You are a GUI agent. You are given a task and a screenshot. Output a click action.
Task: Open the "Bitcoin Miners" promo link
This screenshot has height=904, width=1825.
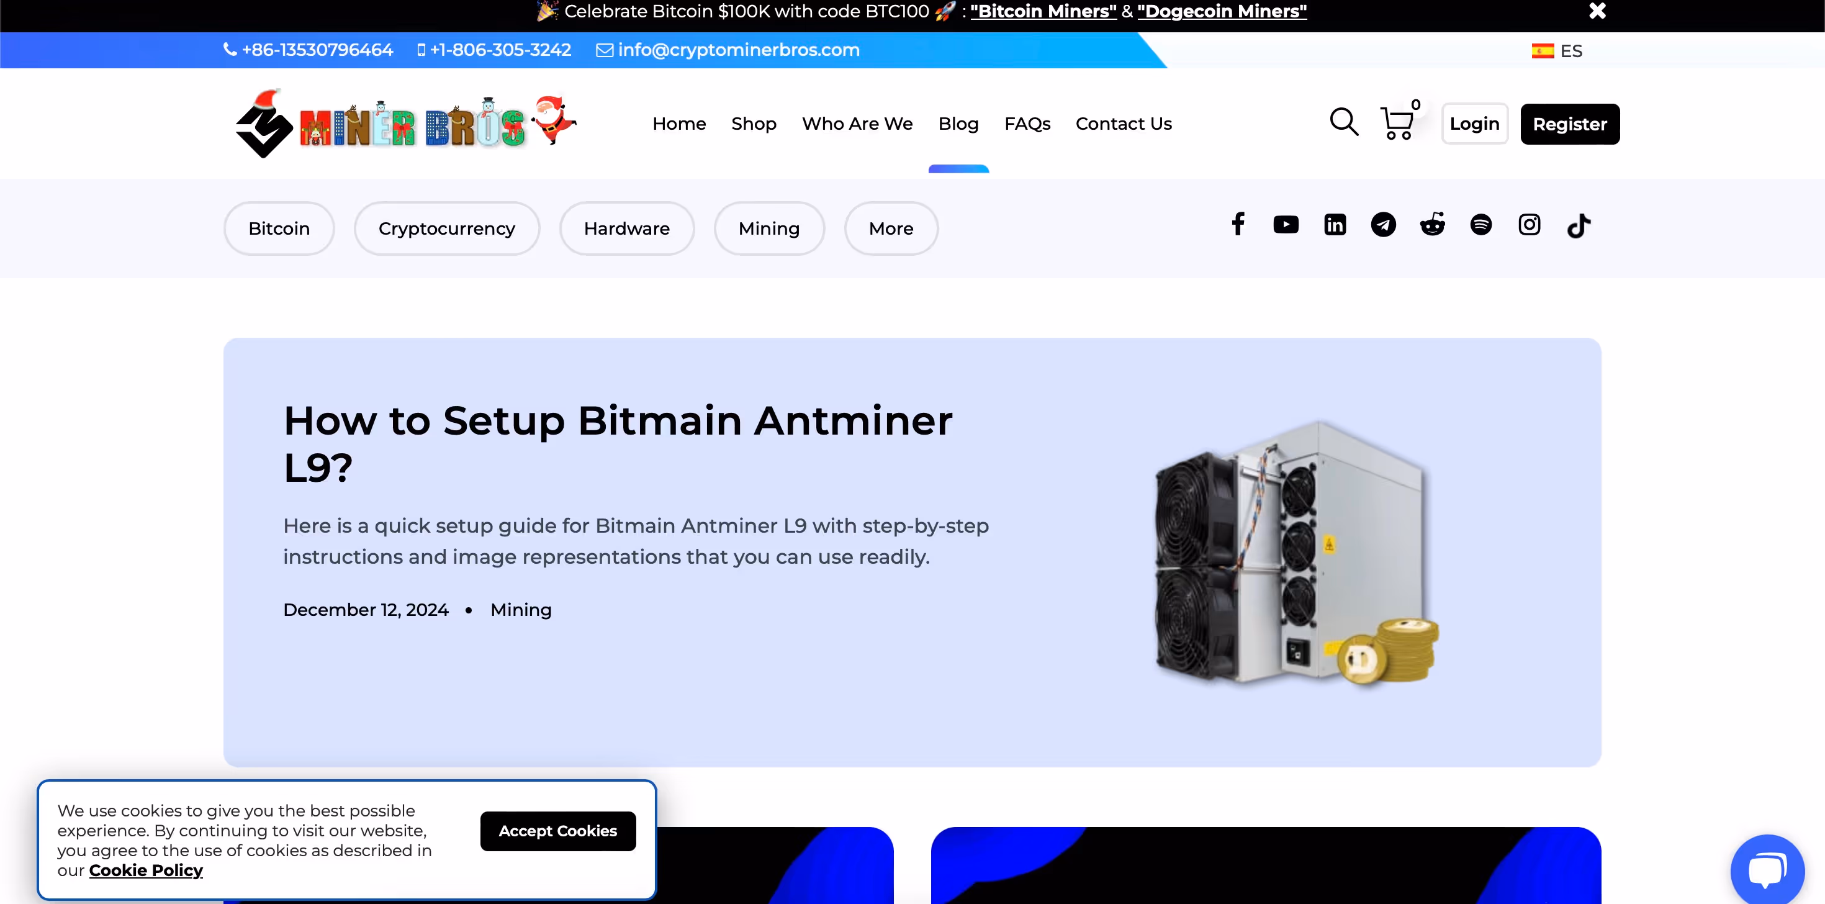[x=1043, y=11]
